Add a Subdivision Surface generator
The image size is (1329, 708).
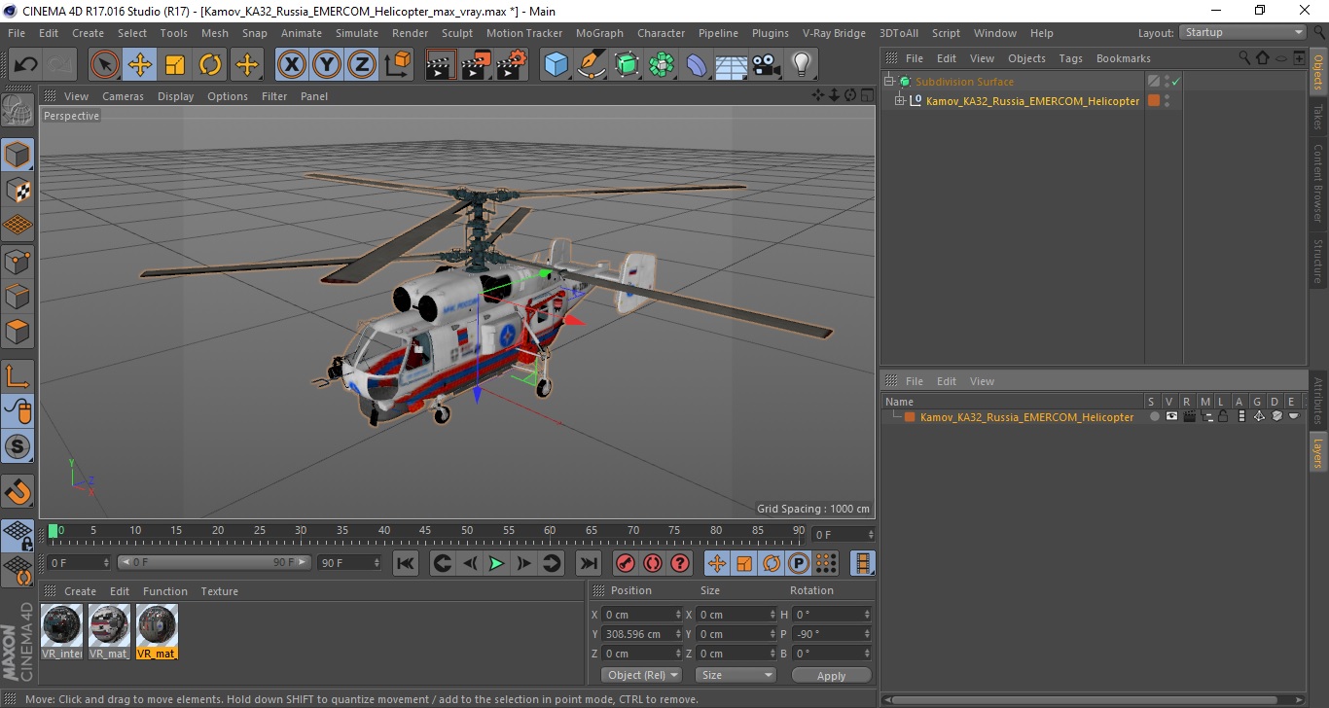click(627, 65)
